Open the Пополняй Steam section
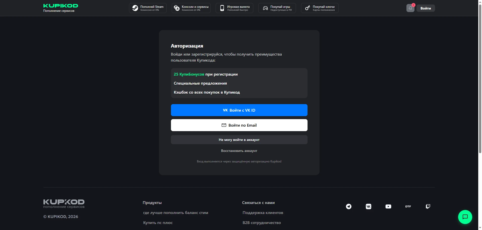 (x=148, y=8)
